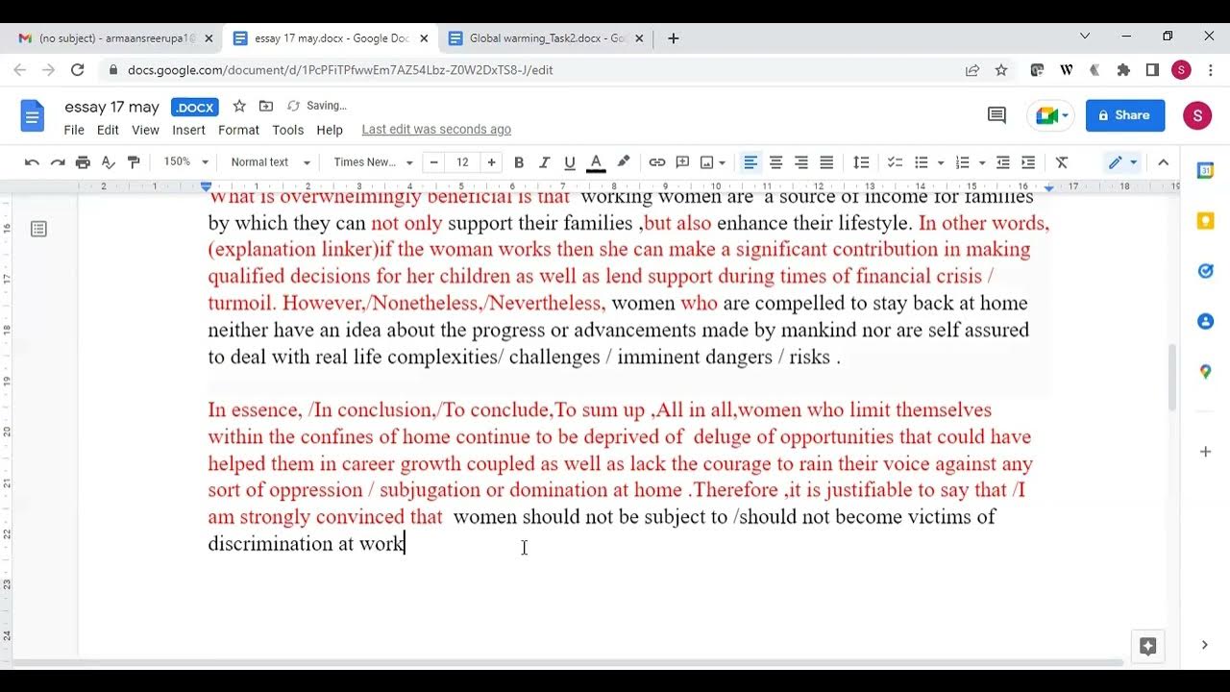The width and height of the screenshot is (1230, 692).
Task: Click the Explore button
Action: point(1147,646)
